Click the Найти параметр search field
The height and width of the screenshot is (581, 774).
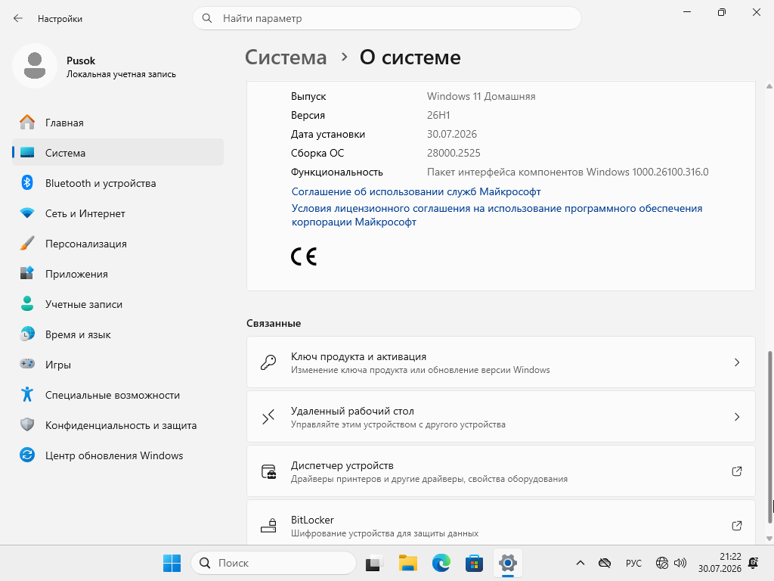pyautogui.click(x=386, y=18)
